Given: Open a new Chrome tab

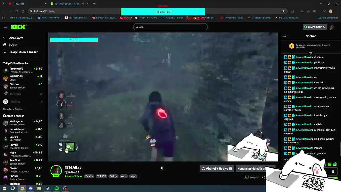Looking at the screenshot, I should 94,3.
